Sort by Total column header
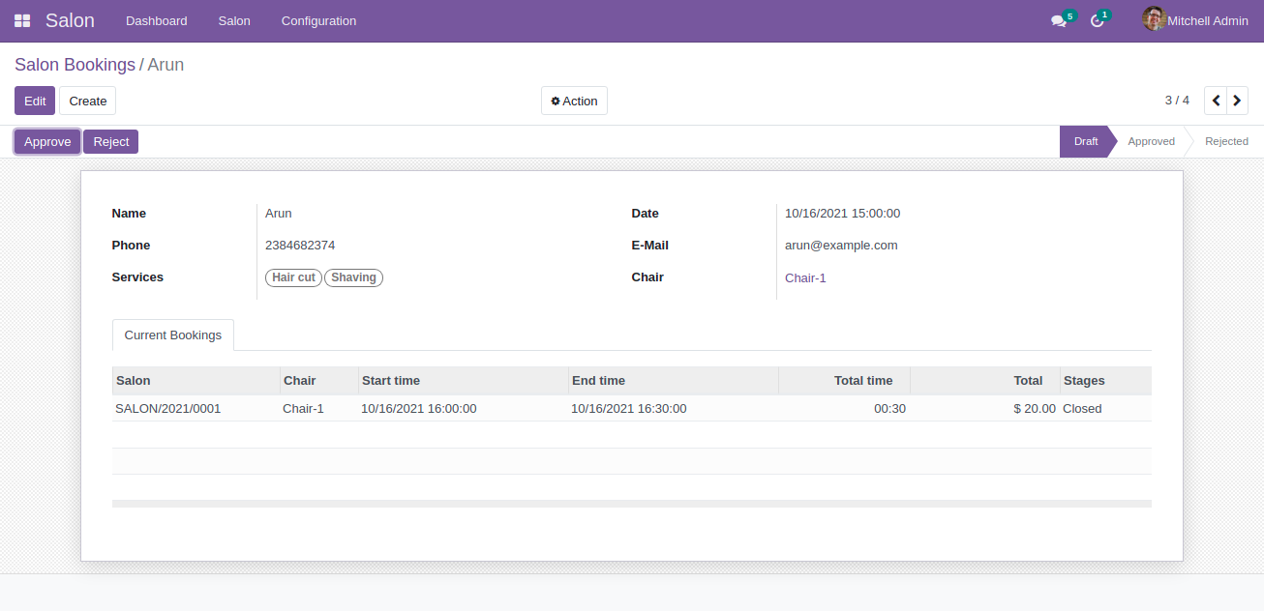Viewport: 1264px width, 611px height. pyautogui.click(x=985, y=380)
